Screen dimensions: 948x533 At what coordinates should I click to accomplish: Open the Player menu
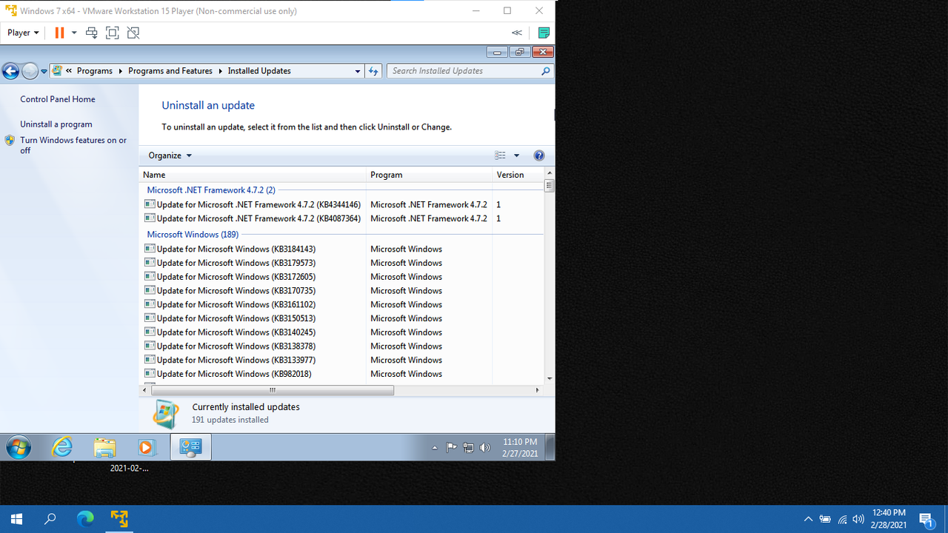coord(23,33)
